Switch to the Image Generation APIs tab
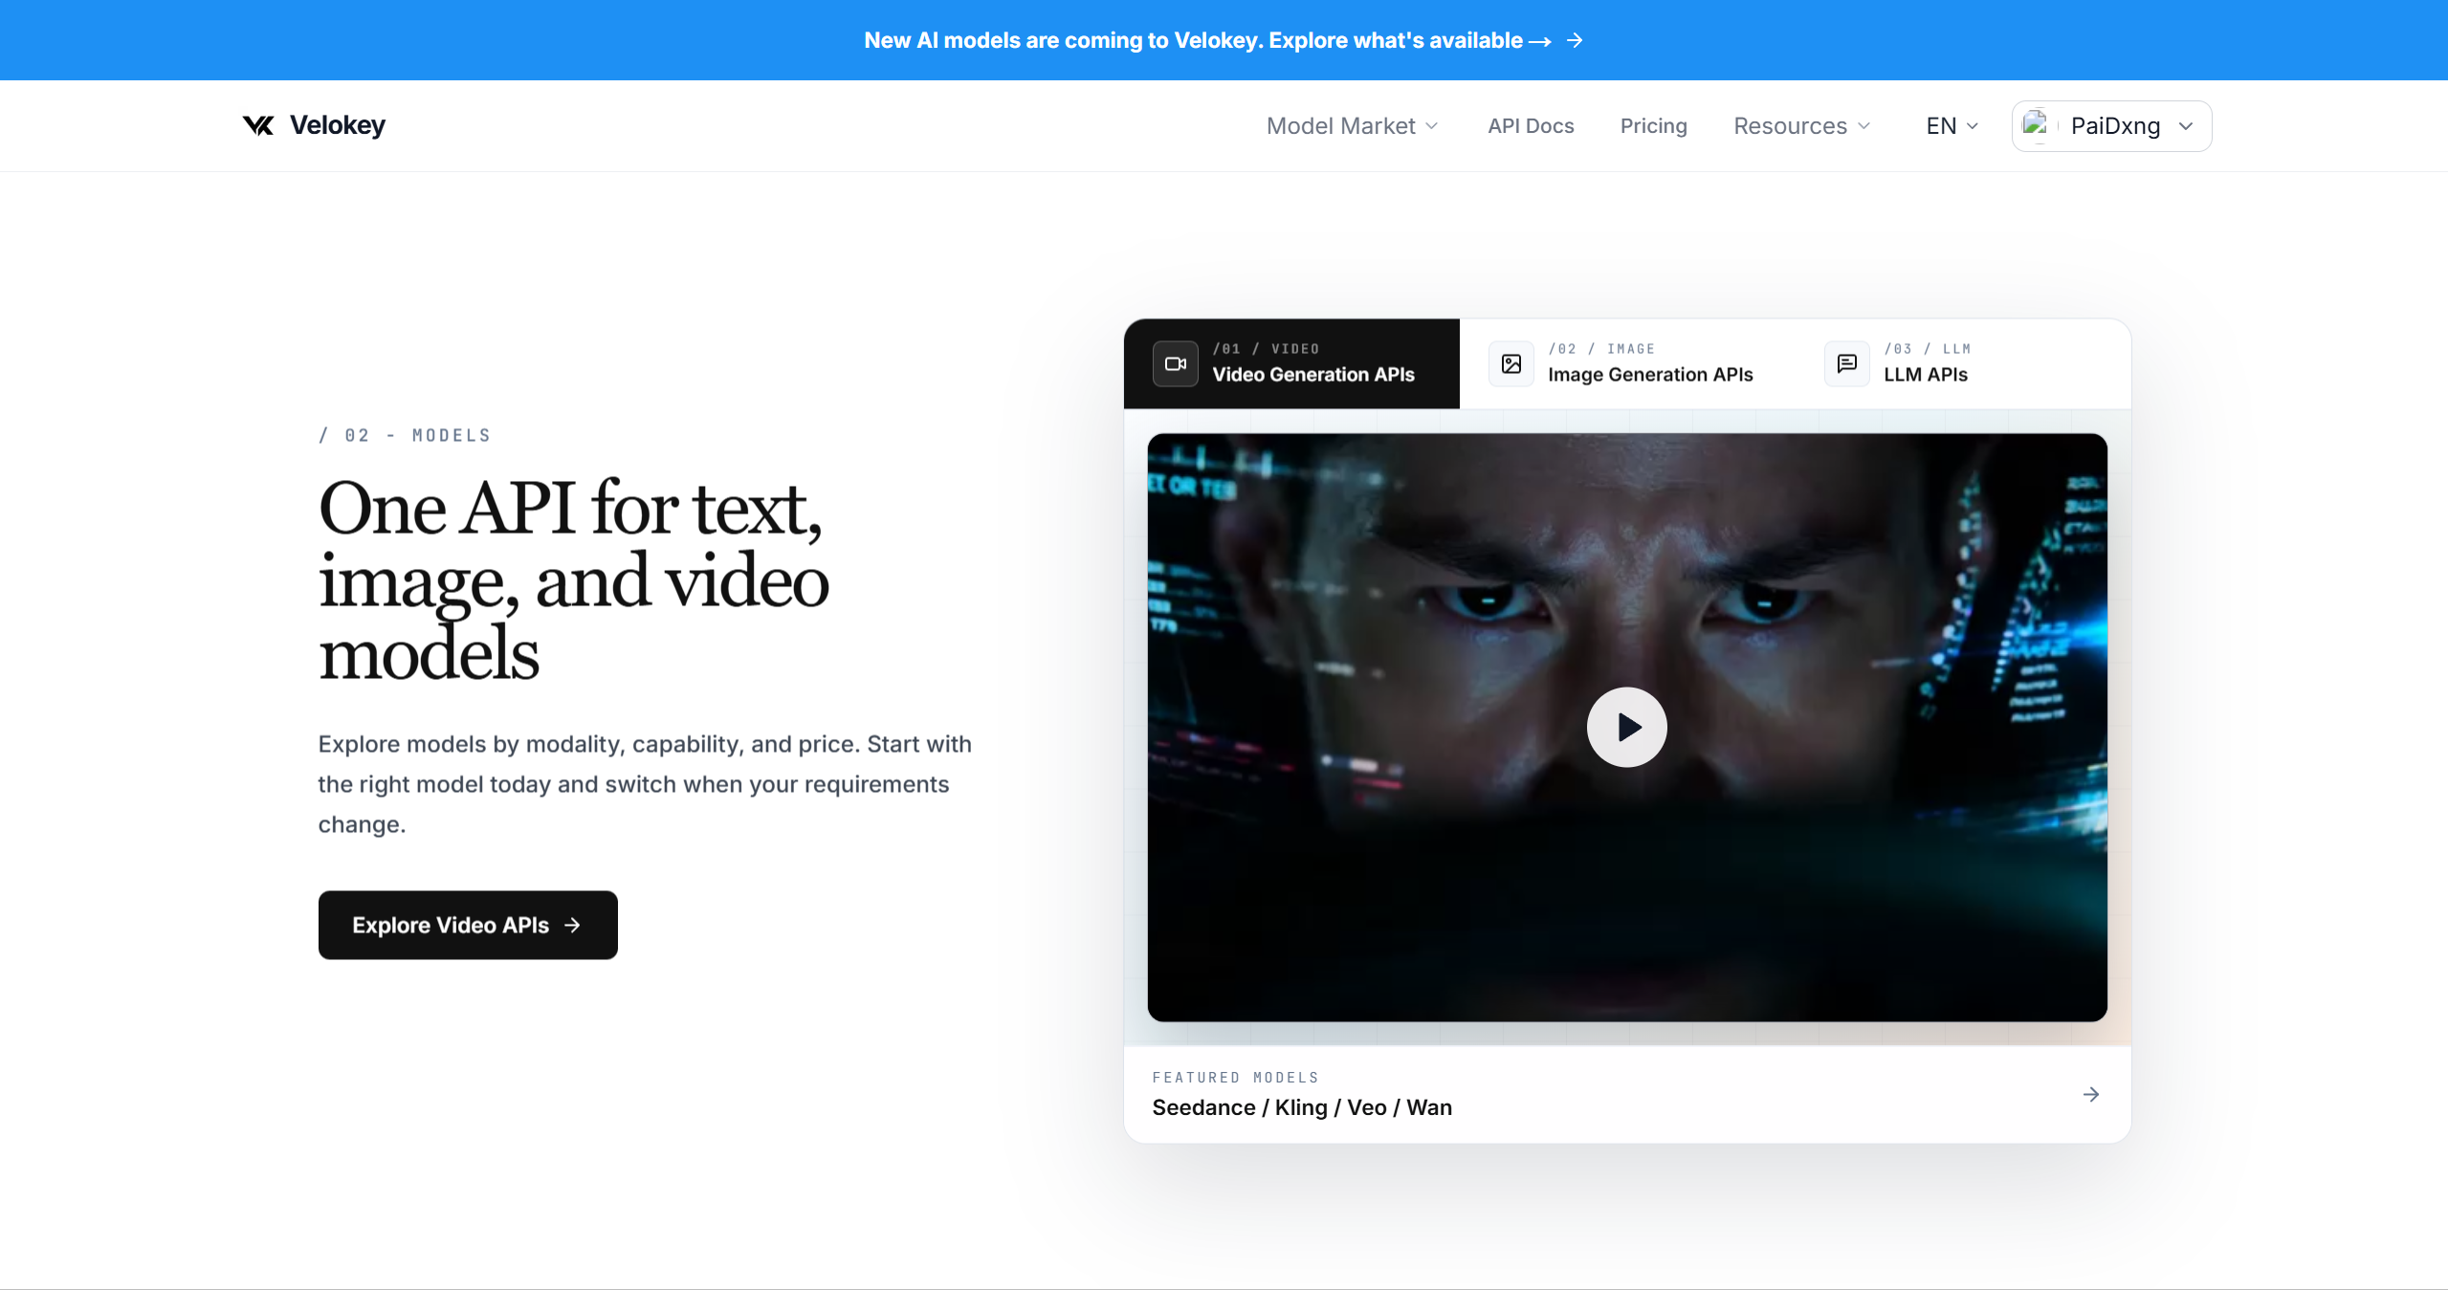The image size is (2448, 1290). click(1627, 363)
